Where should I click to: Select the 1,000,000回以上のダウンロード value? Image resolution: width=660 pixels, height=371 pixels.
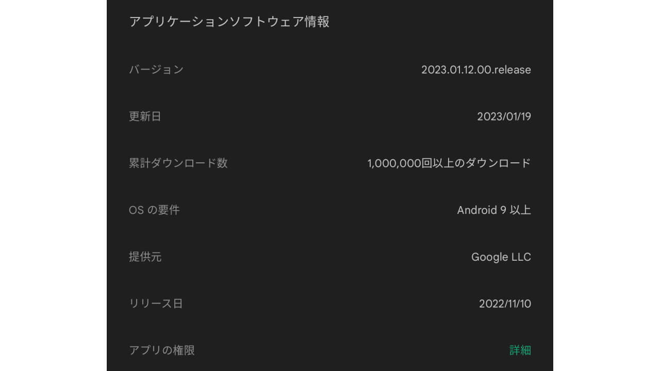pyautogui.click(x=449, y=163)
